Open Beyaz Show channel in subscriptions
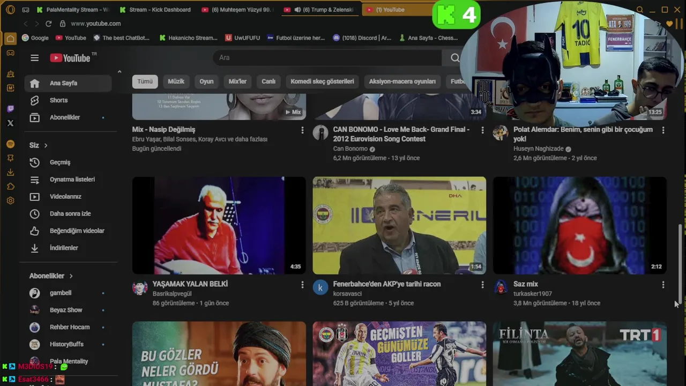The height and width of the screenshot is (386, 686). click(x=68, y=310)
